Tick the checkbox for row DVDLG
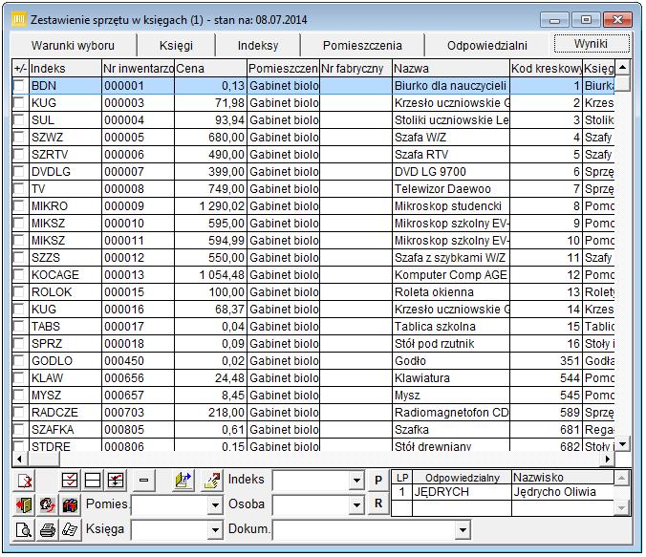The height and width of the screenshot is (557, 646). click(x=19, y=171)
